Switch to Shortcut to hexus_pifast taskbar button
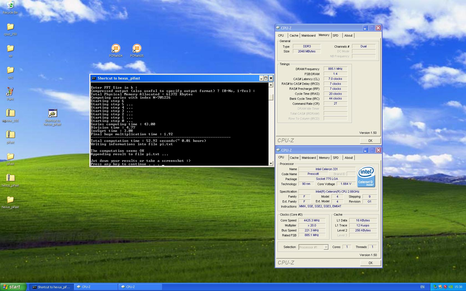This screenshot has width=466, height=291. coord(52,287)
